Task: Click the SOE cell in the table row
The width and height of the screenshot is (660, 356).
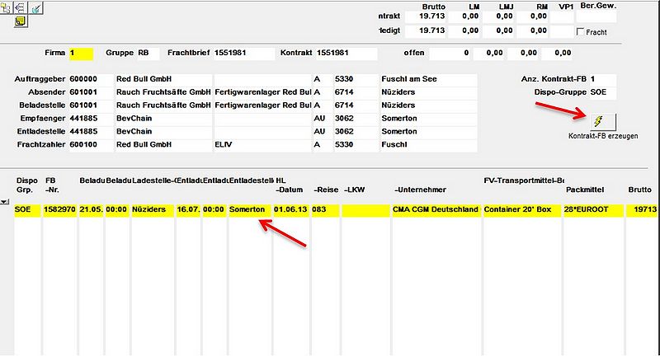Action: click(27, 210)
